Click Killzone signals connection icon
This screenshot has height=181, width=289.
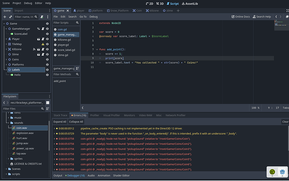(34, 49)
